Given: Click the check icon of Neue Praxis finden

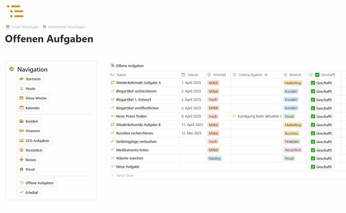Looking at the screenshot, I should (x=113, y=116).
